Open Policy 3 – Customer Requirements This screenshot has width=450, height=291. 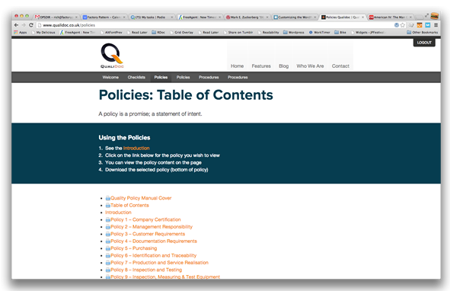tap(148, 234)
